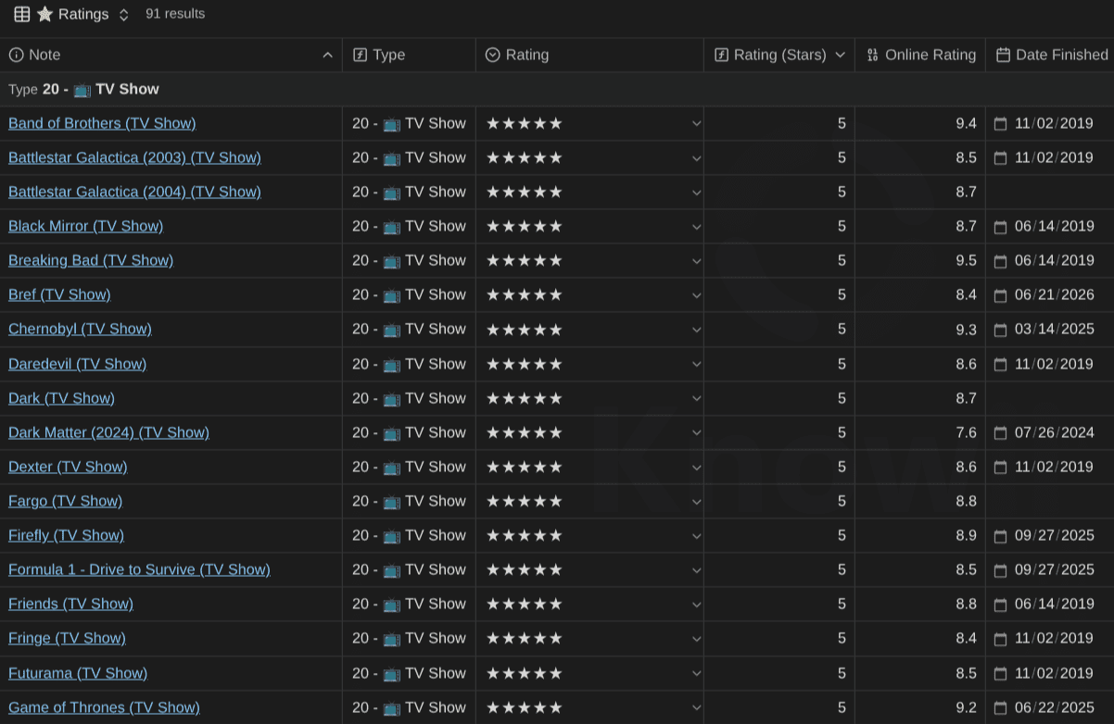Click calendar icon in Breaking Bad row
This screenshot has width=1114, height=724.
[1000, 260]
